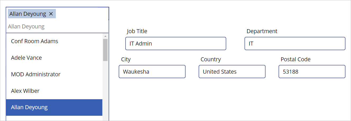Image resolution: width=351 pixels, height=121 pixels.
Task: Click the Country field with United States
Action: (232, 72)
